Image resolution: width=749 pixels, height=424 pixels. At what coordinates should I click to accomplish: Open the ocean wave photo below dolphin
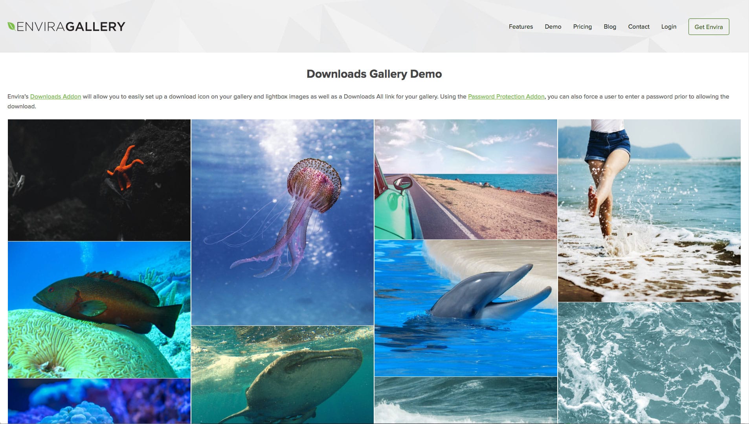466,400
